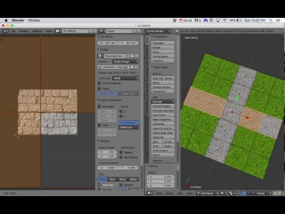Click the Loop Cut and Slide button
285x214 pixels.
click(163, 128)
